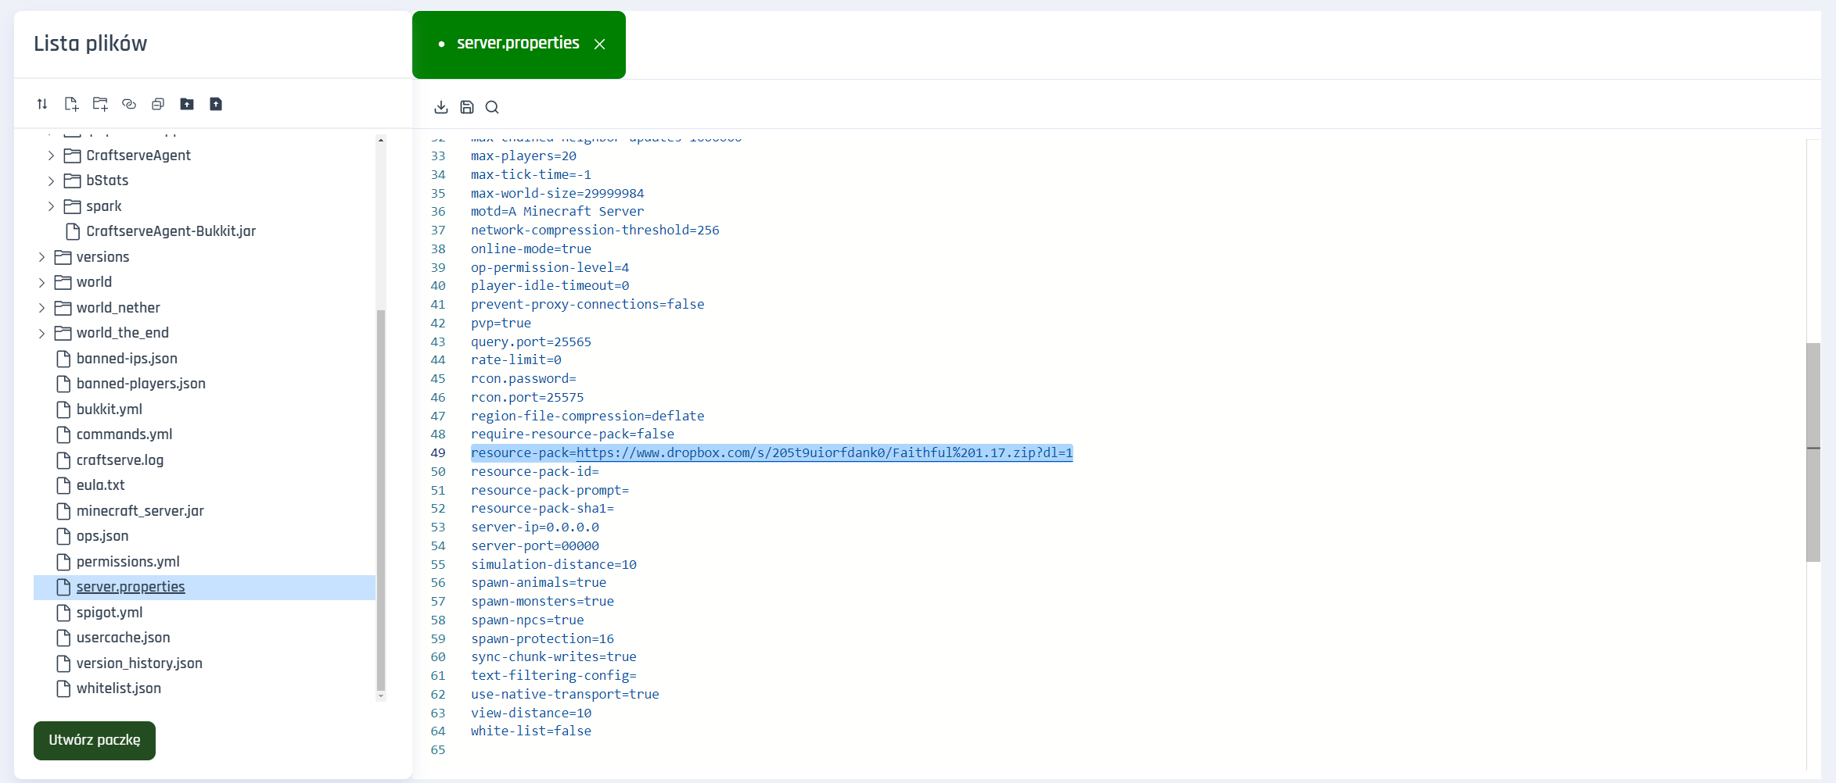
Task: Collapse all folders with the stacked-minus icon
Action: [x=158, y=104]
